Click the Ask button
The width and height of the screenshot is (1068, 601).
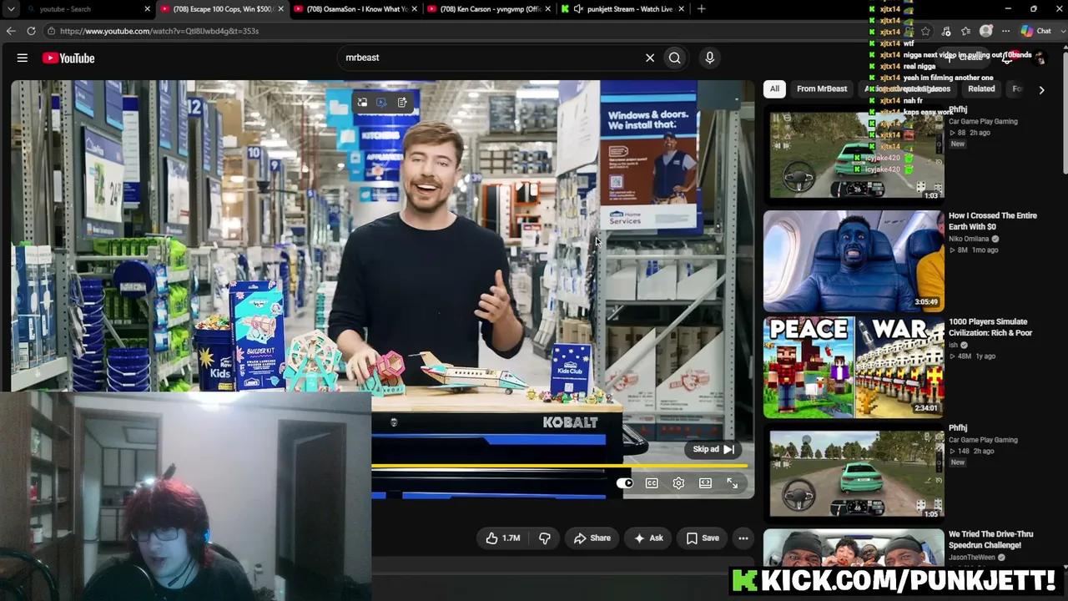(x=648, y=538)
